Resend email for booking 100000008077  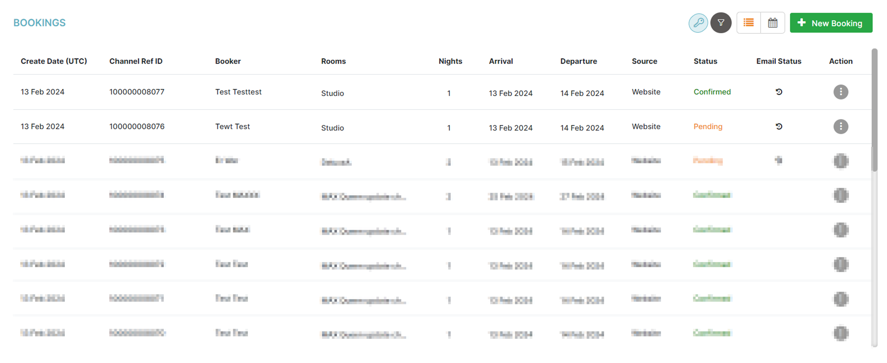coord(779,92)
